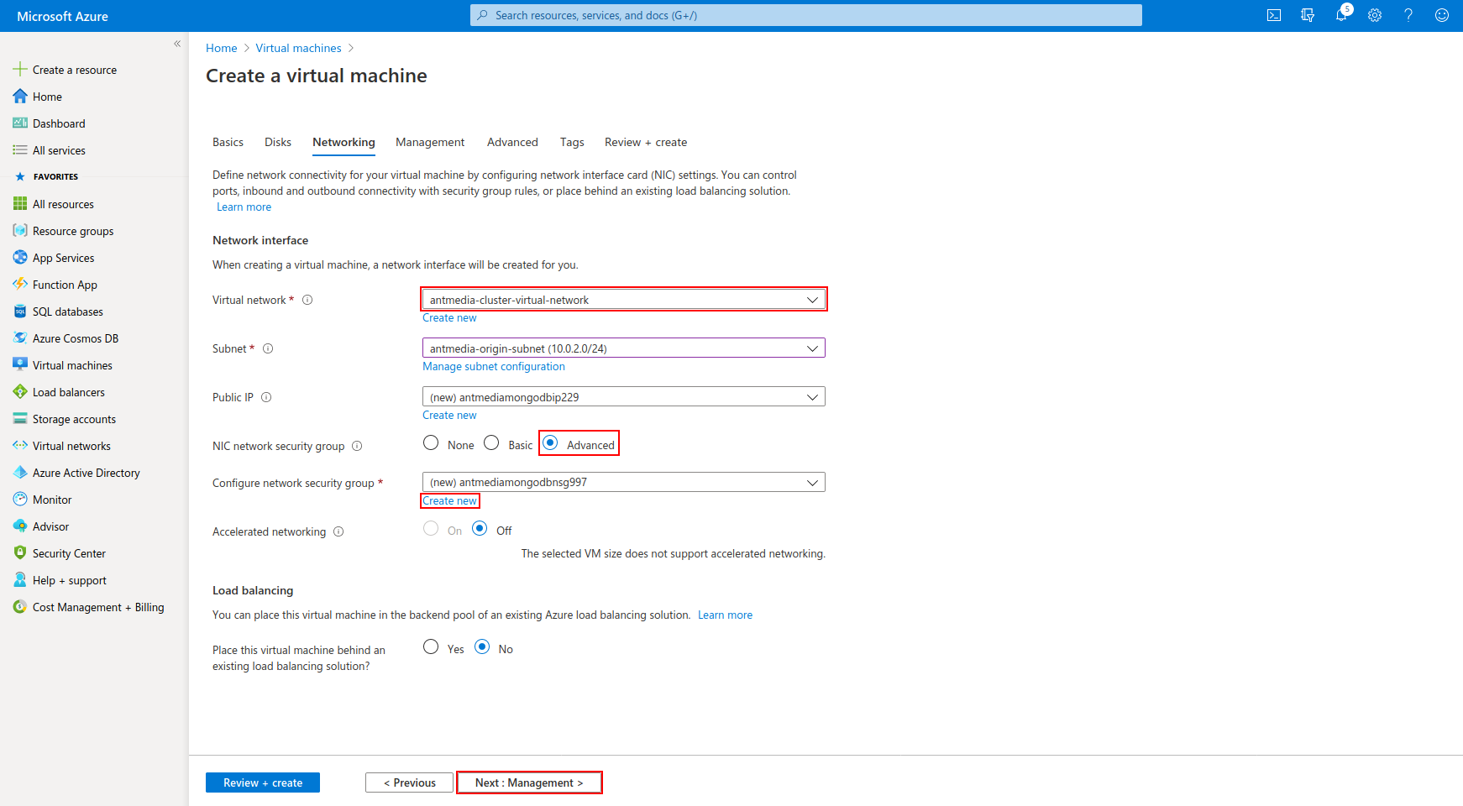Select Advanced NIC security group option
The height and width of the screenshot is (806, 1463).
[x=550, y=442]
